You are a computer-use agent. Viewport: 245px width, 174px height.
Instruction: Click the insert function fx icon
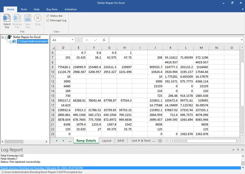pos(104,40)
